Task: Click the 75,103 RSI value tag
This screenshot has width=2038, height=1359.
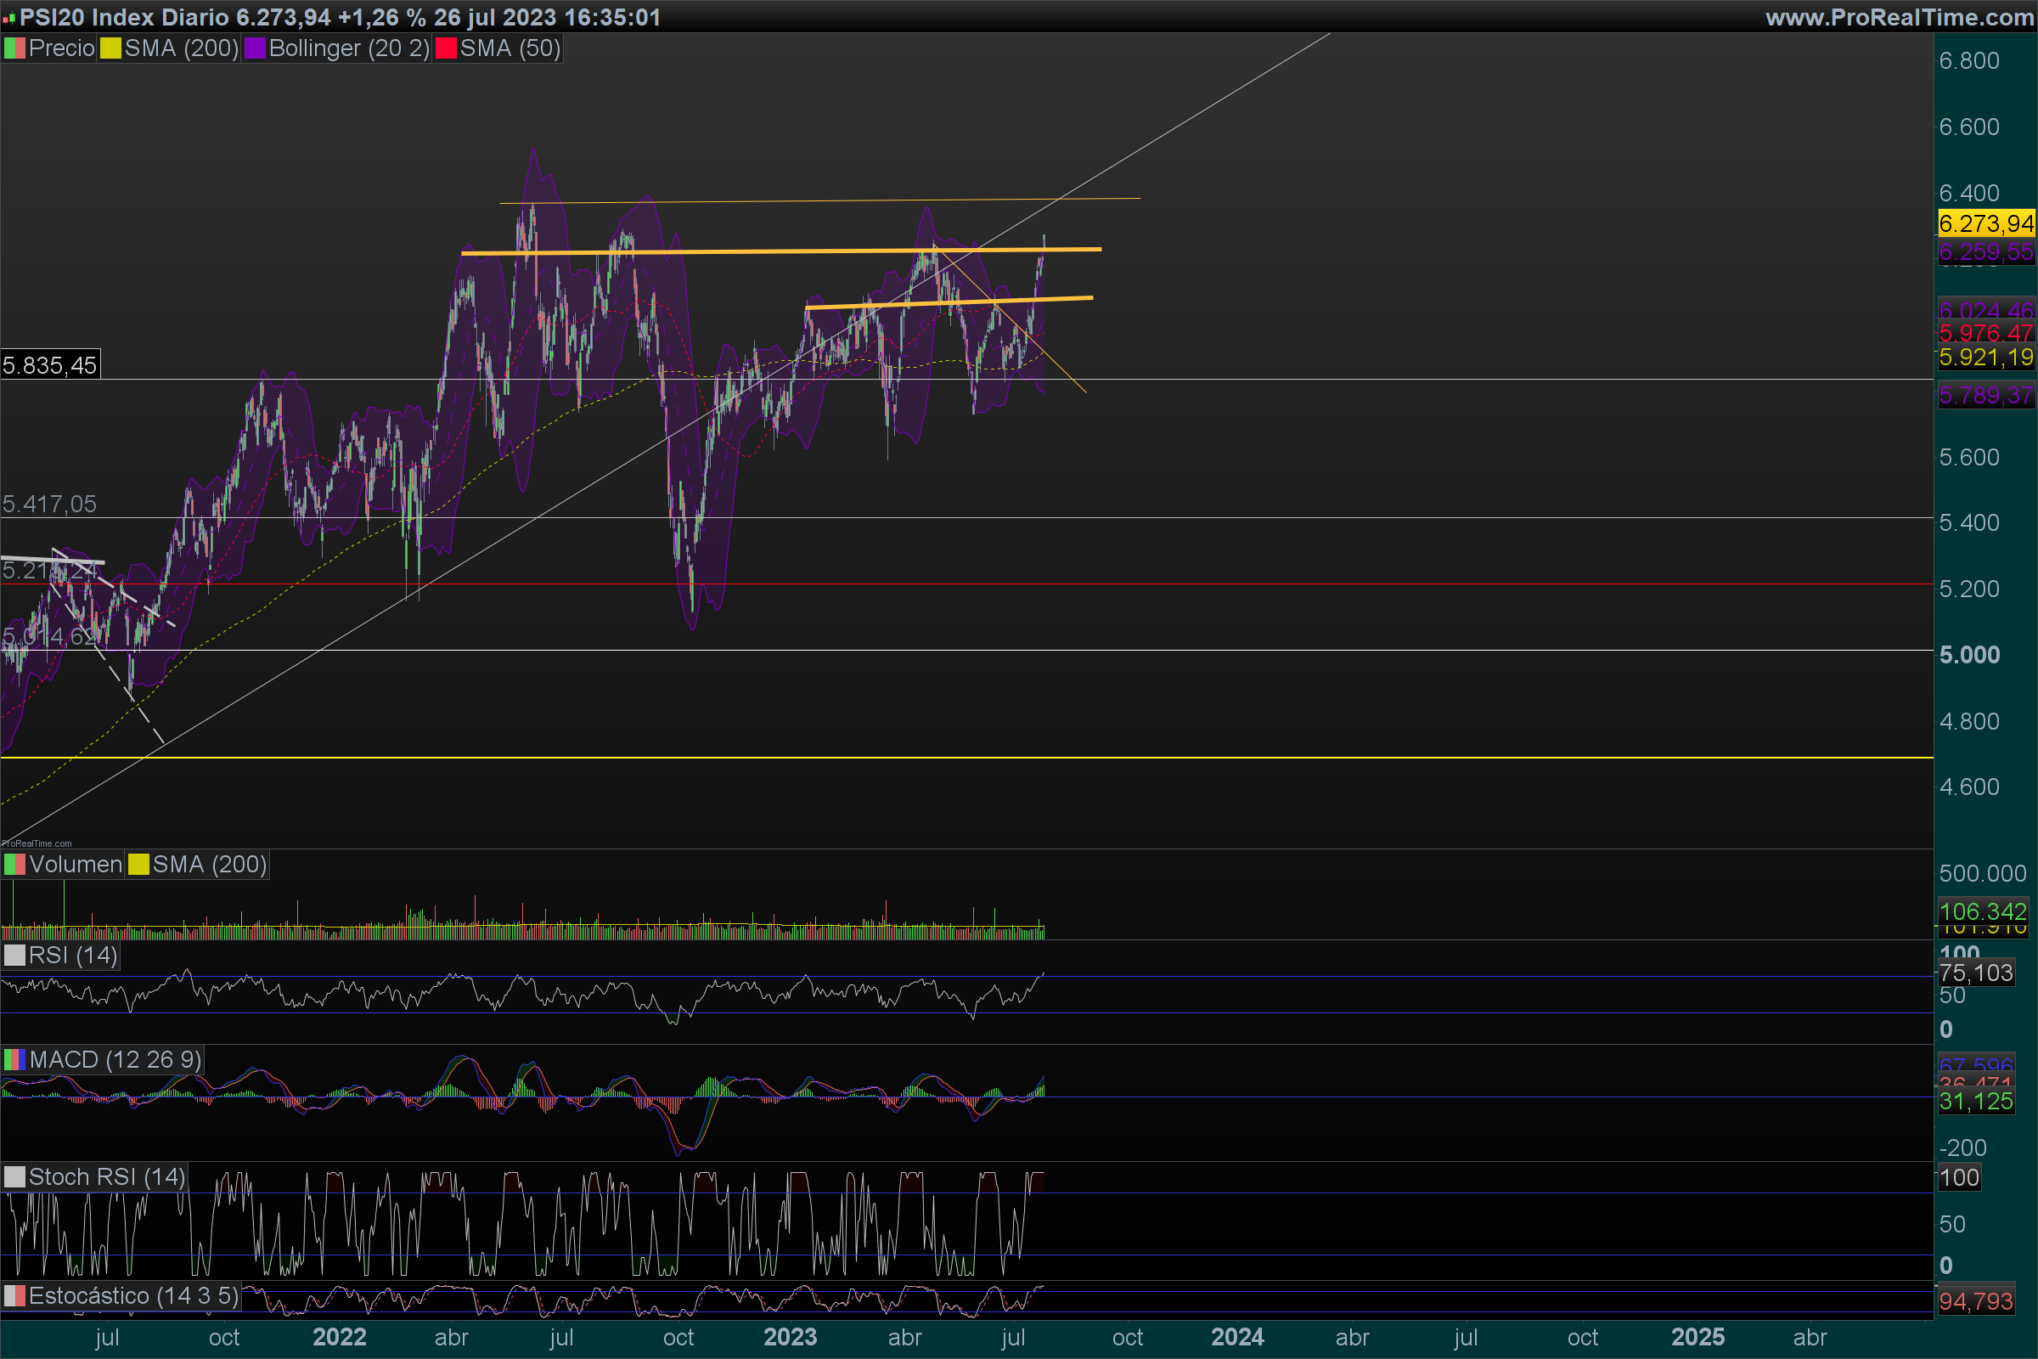Action: [1976, 973]
